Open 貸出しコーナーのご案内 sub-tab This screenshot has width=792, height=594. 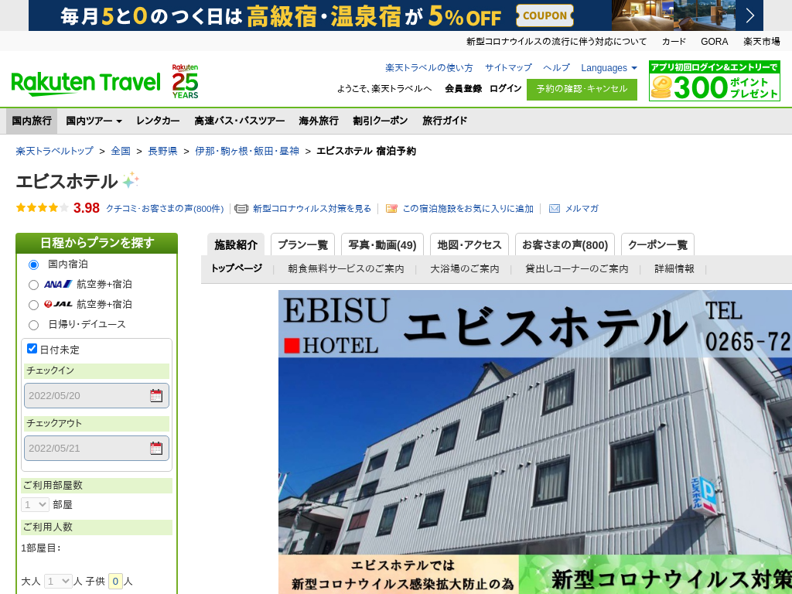577,268
